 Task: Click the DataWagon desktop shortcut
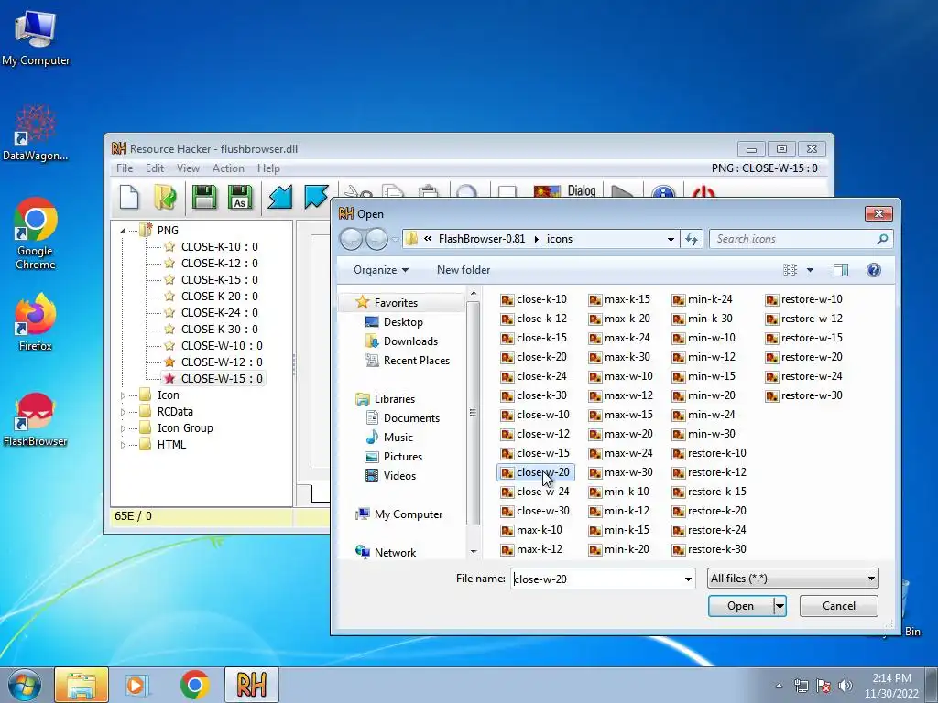[x=35, y=133]
